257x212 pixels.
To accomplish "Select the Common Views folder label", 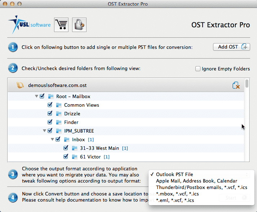I will click(81, 105).
